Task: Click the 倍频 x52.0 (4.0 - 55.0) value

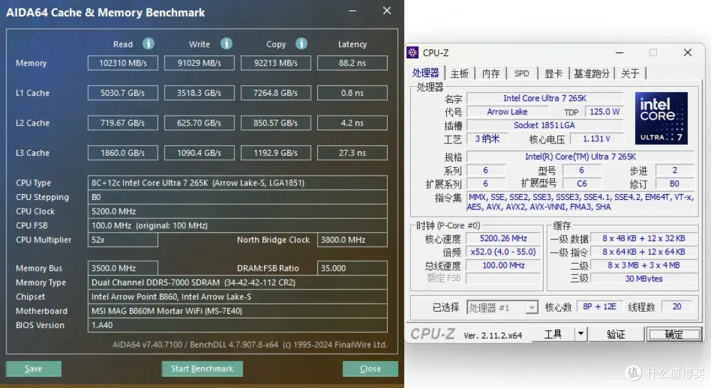Action: pos(504,252)
